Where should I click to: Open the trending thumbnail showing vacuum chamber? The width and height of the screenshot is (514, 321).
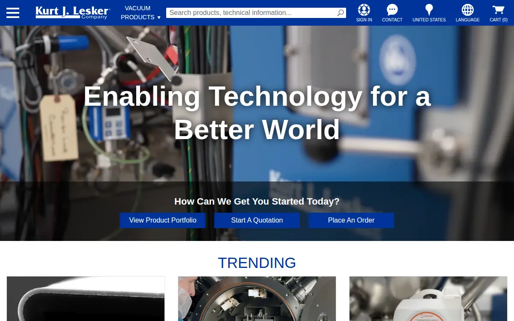257,299
